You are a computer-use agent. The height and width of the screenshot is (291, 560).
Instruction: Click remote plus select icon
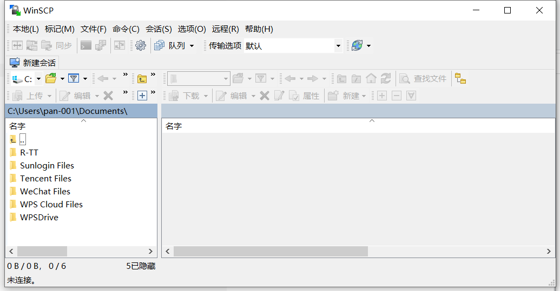(382, 96)
